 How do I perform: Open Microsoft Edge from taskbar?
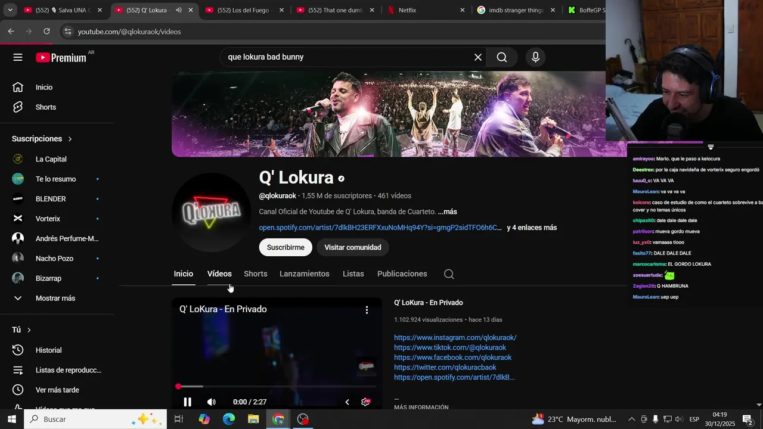[229, 419]
